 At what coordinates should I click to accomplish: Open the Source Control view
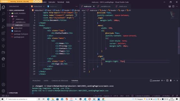(3, 20)
